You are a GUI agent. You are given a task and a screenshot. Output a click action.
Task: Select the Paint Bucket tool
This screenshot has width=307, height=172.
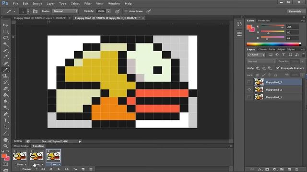coord(5,95)
